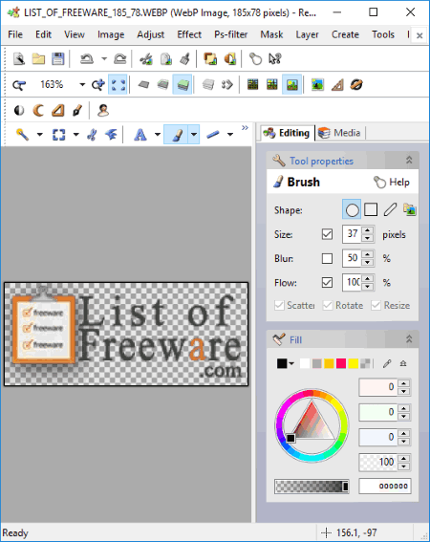Screen dimensions: 430x542
Task: Click the Redo arrow icon
Action: pyautogui.click(x=119, y=58)
